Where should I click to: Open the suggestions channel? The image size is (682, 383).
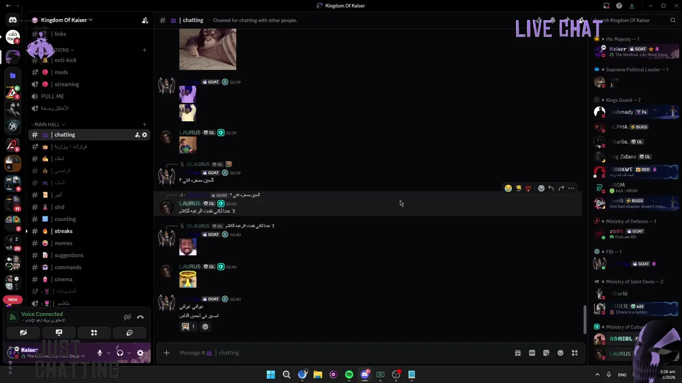(x=90, y=255)
